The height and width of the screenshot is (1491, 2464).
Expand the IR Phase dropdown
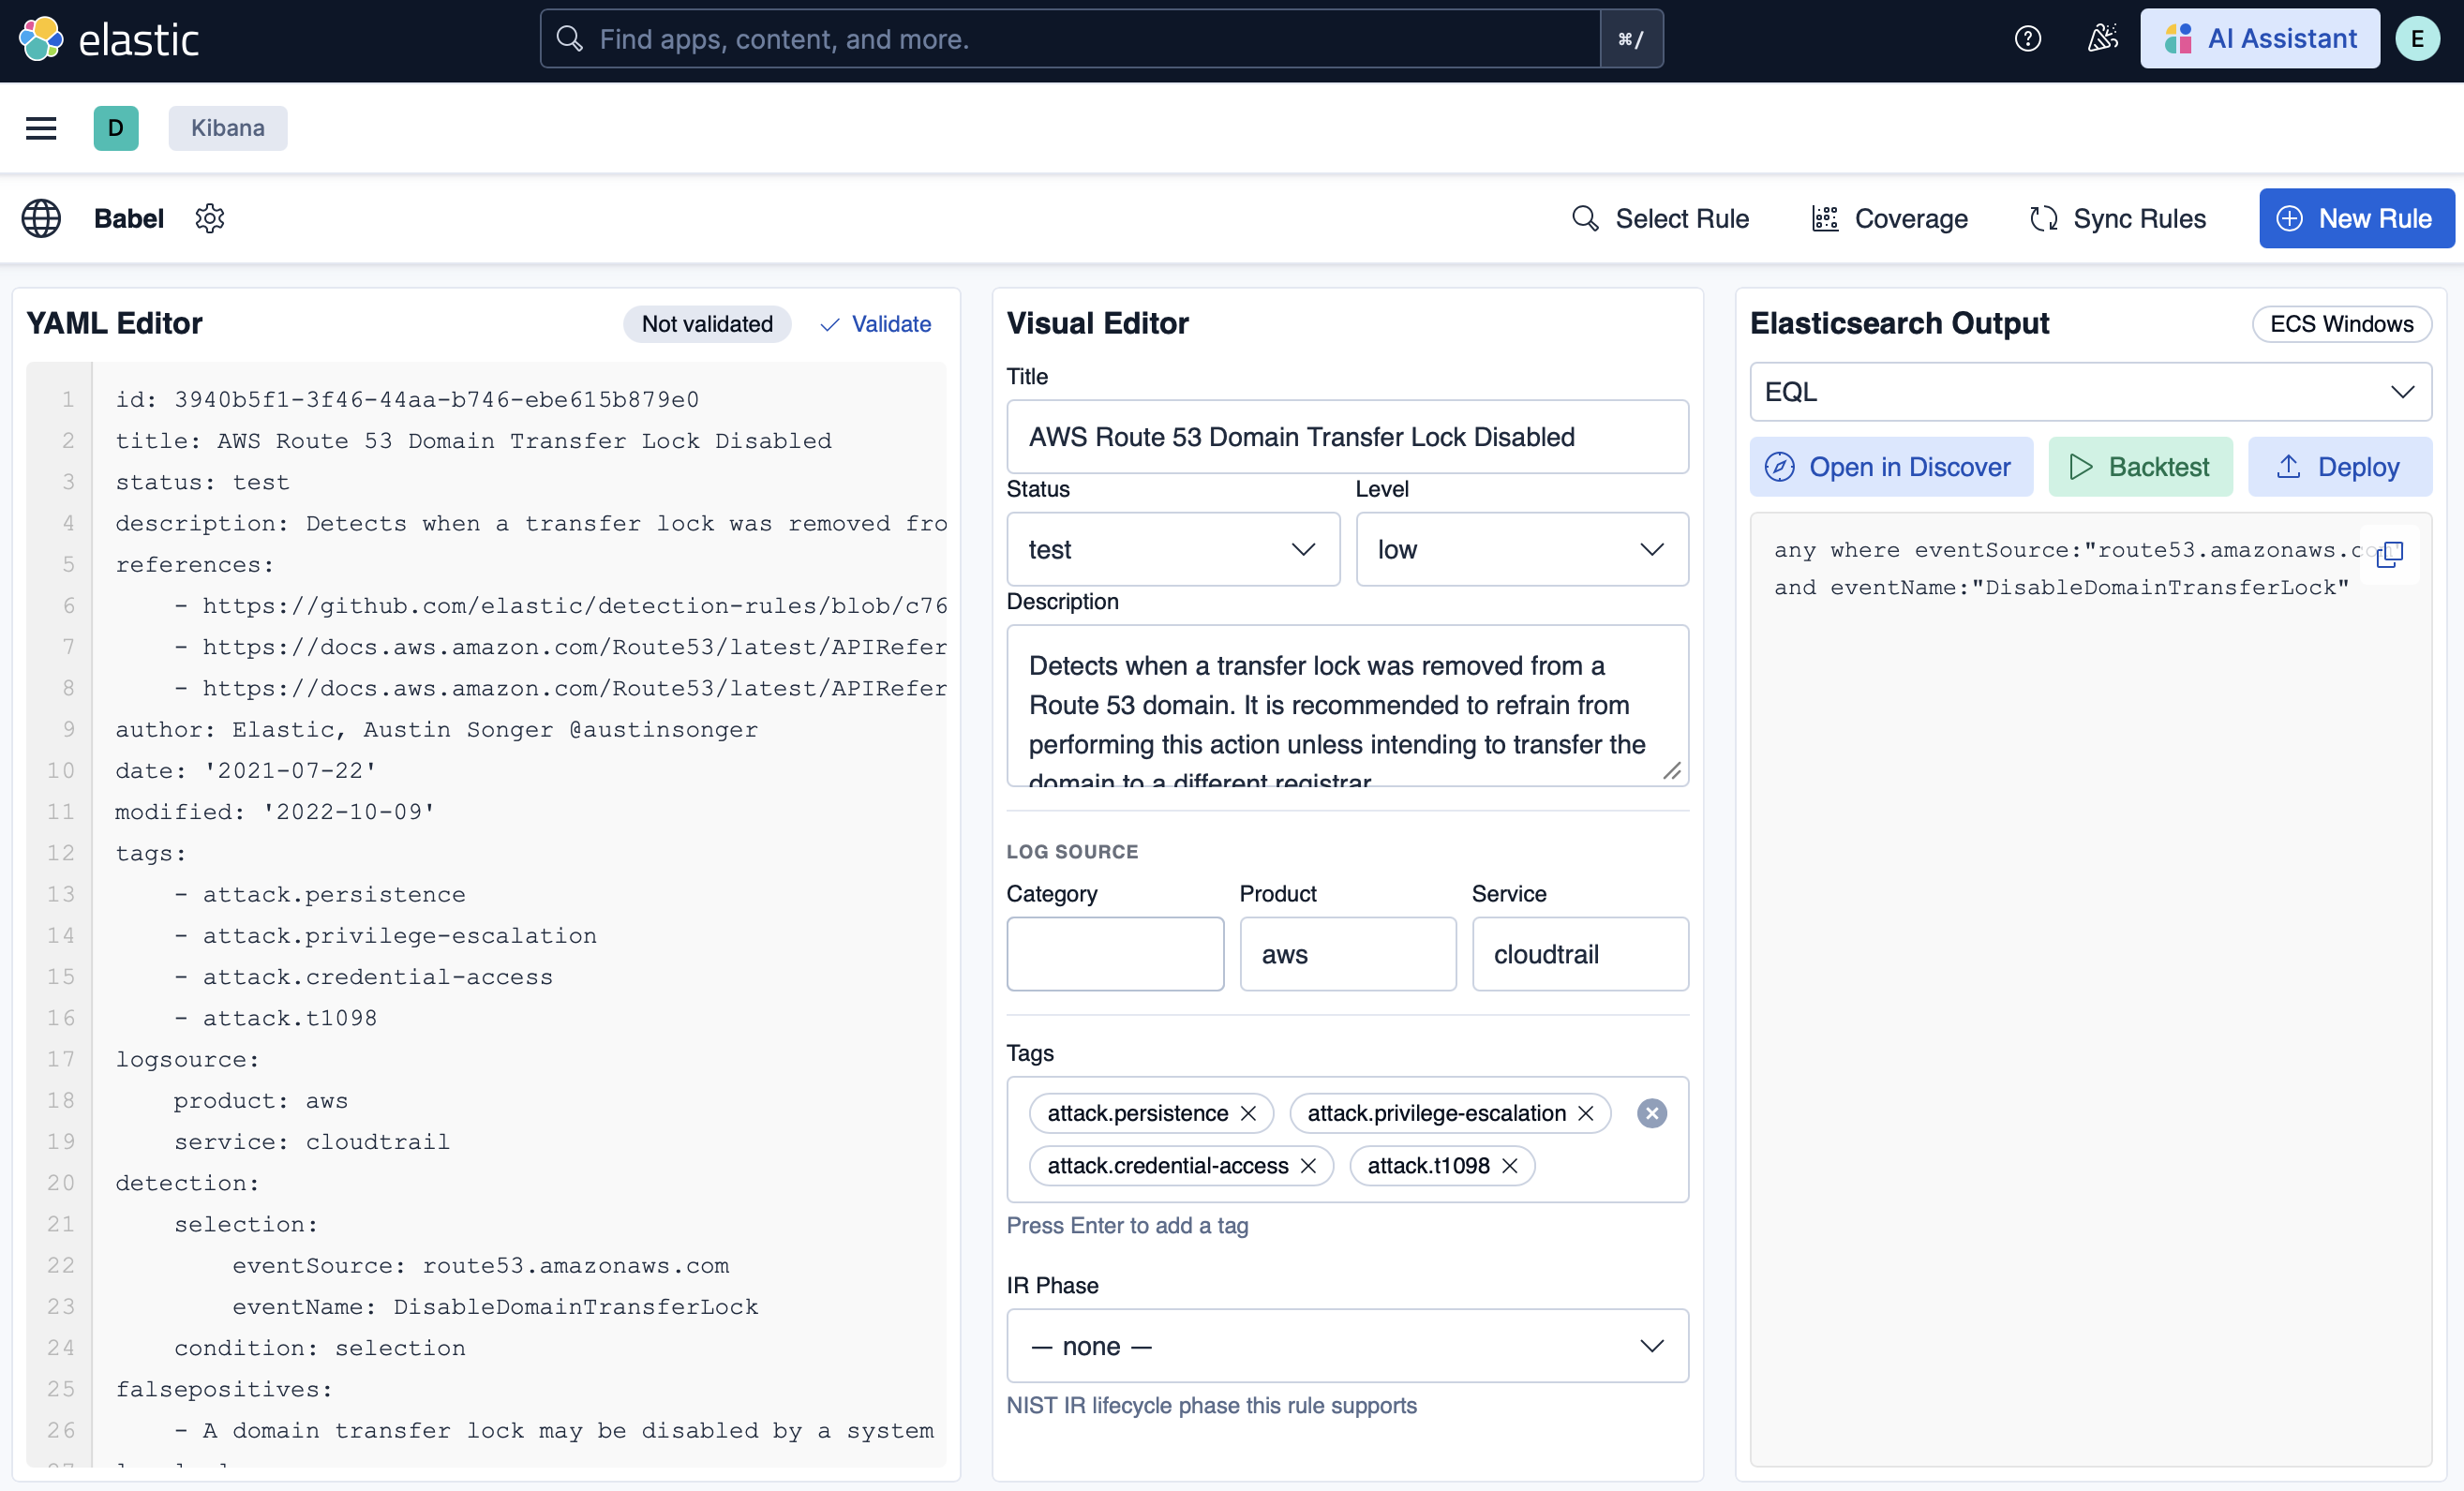(x=1347, y=1346)
